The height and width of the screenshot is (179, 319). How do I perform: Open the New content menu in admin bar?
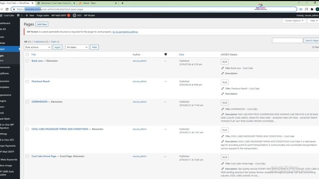point(30,15)
